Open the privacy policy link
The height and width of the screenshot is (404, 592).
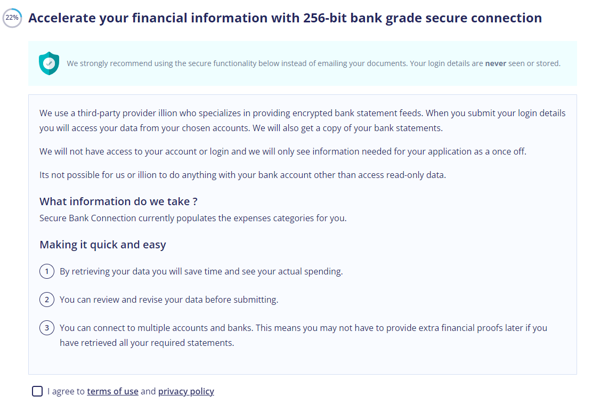(x=186, y=391)
